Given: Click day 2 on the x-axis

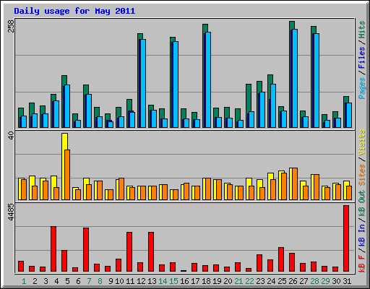Looking at the screenshot, I should (35, 281).
